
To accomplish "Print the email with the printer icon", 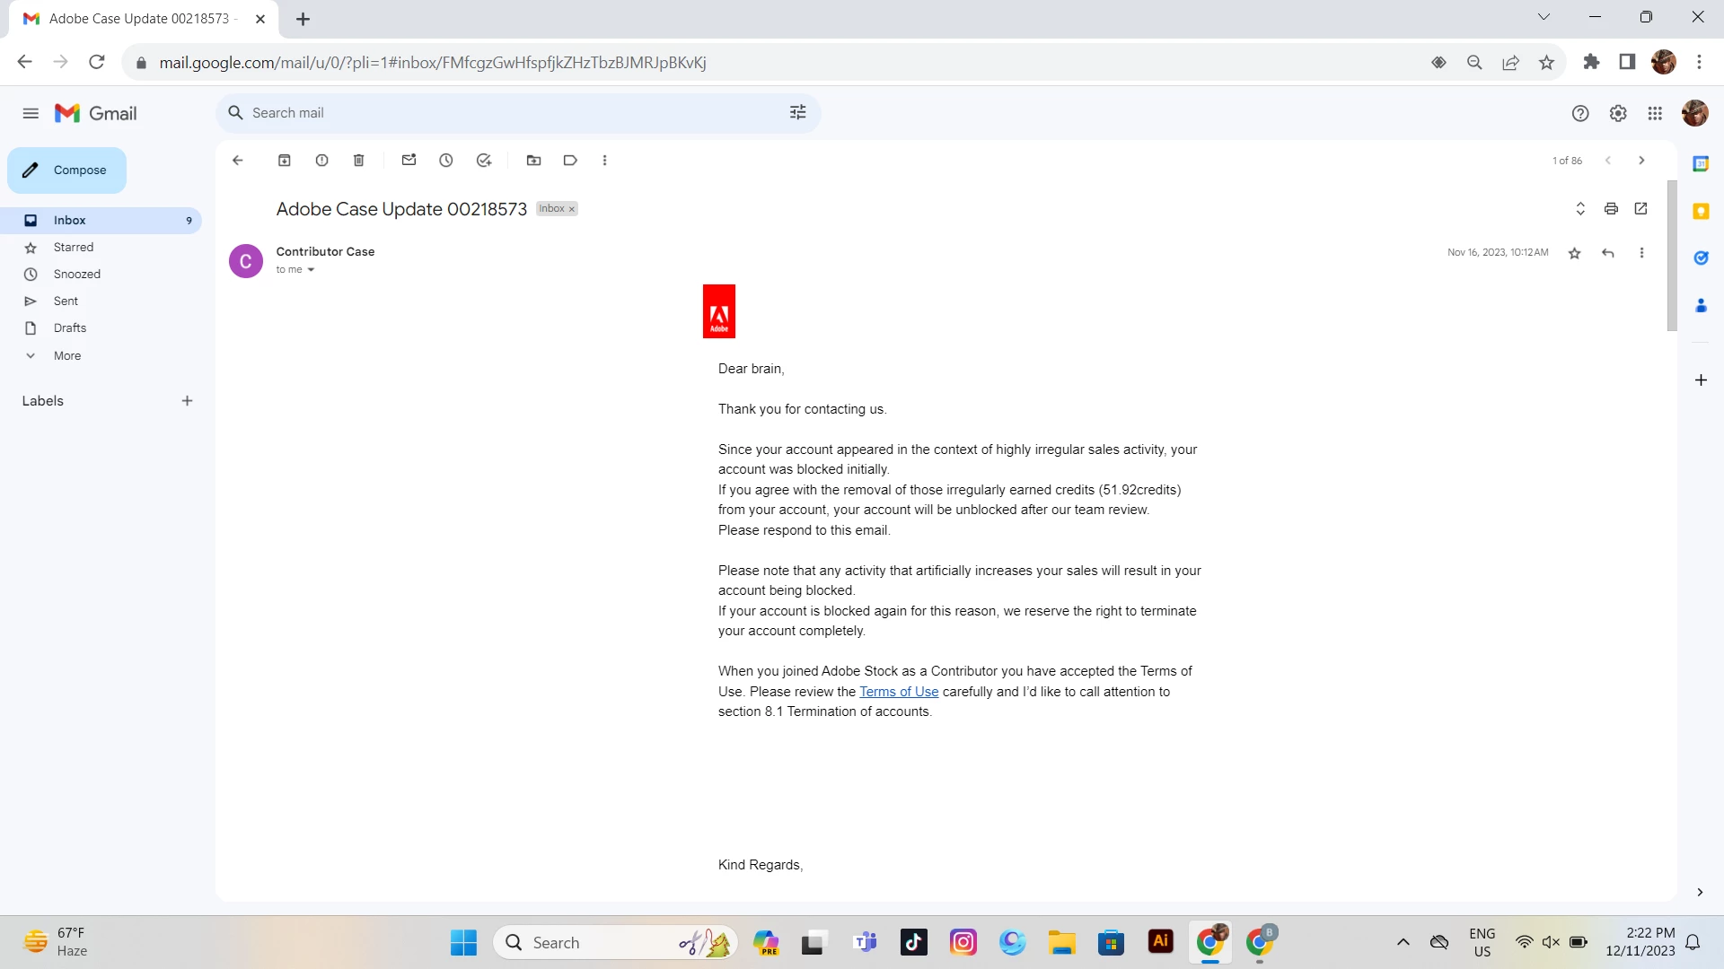I will [1611, 209].
